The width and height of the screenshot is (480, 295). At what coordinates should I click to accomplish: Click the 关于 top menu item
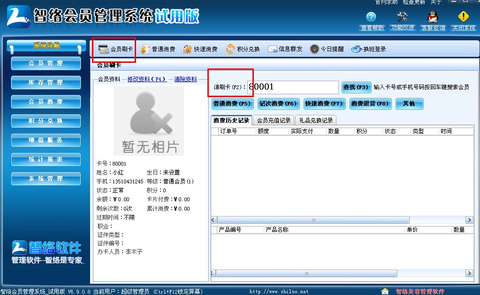coord(436,2)
